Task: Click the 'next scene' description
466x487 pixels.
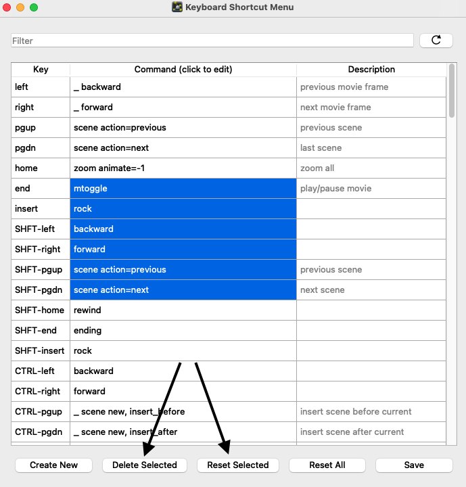Action: click(x=371, y=289)
